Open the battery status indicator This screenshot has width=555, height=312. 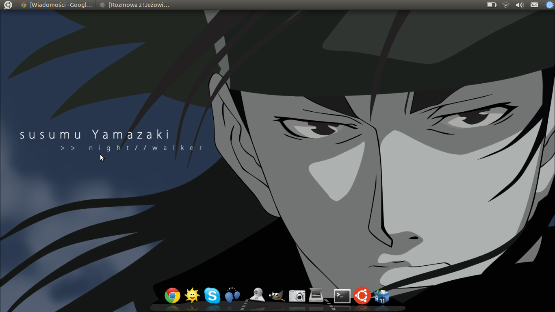tap(491, 5)
